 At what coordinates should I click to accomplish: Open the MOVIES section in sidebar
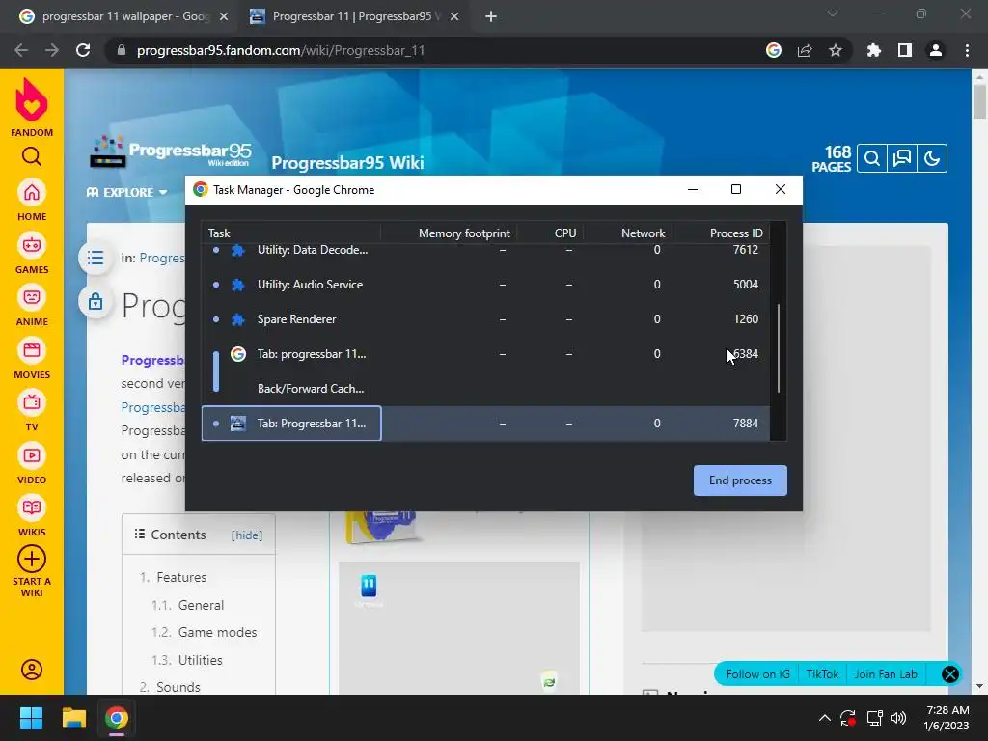(32, 359)
